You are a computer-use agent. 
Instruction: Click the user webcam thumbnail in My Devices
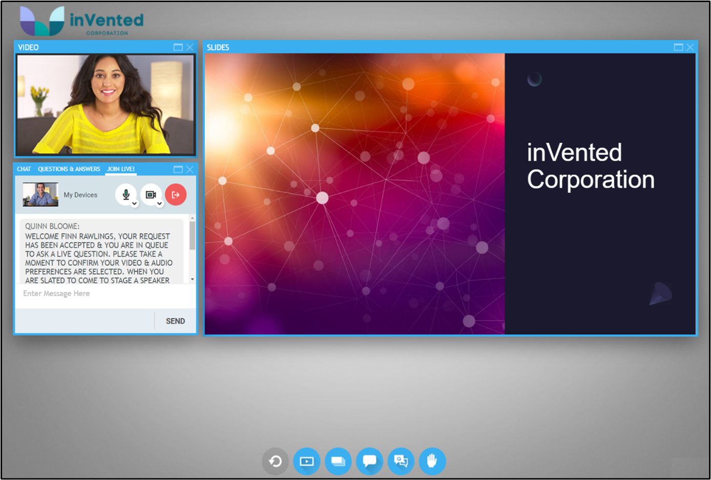[40, 194]
